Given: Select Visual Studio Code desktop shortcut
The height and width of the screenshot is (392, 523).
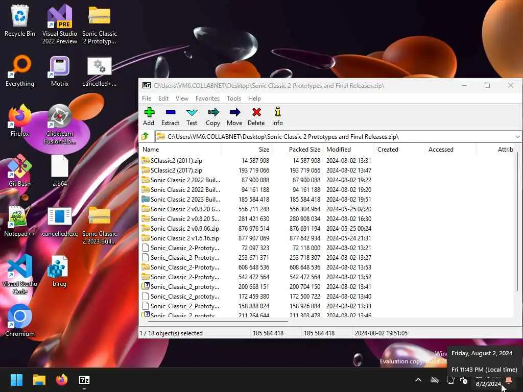Looking at the screenshot, I should coord(20,274).
